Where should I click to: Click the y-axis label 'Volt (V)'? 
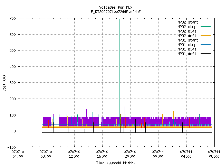click(x=4, y=83)
